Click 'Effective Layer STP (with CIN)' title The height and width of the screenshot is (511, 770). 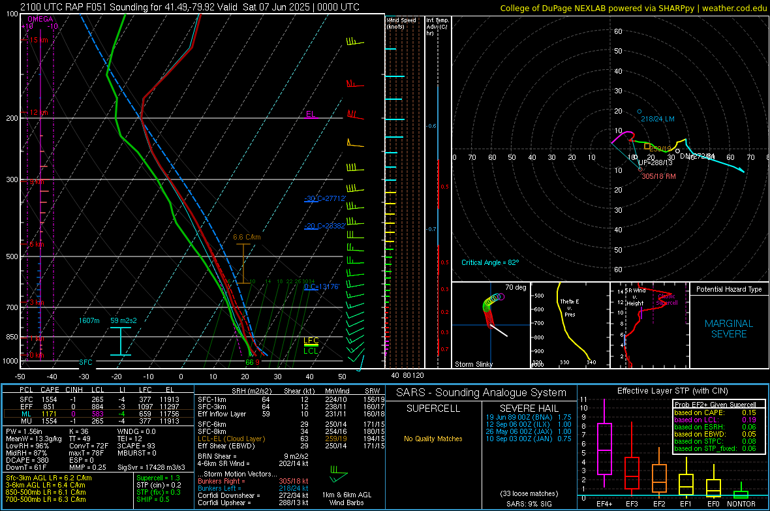click(x=673, y=391)
